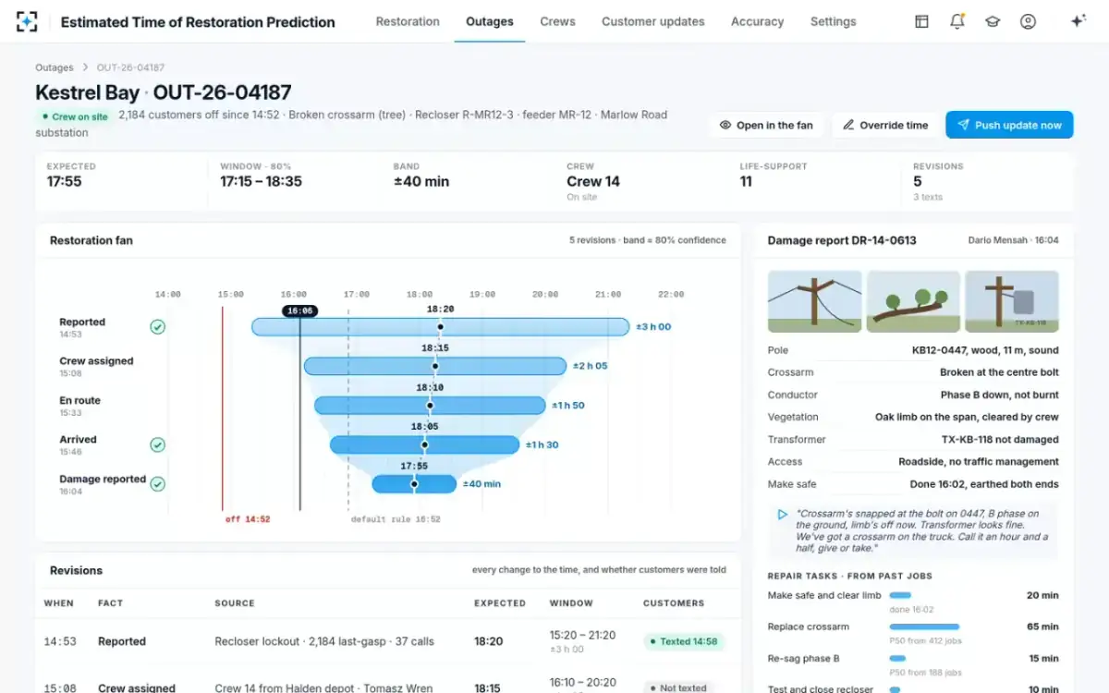
Task: Open the Outages breadcrumb link
Action: pyautogui.click(x=54, y=67)
